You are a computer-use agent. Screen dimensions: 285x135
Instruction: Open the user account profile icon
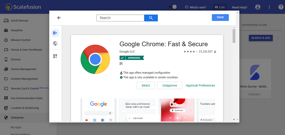pos(258,7)
